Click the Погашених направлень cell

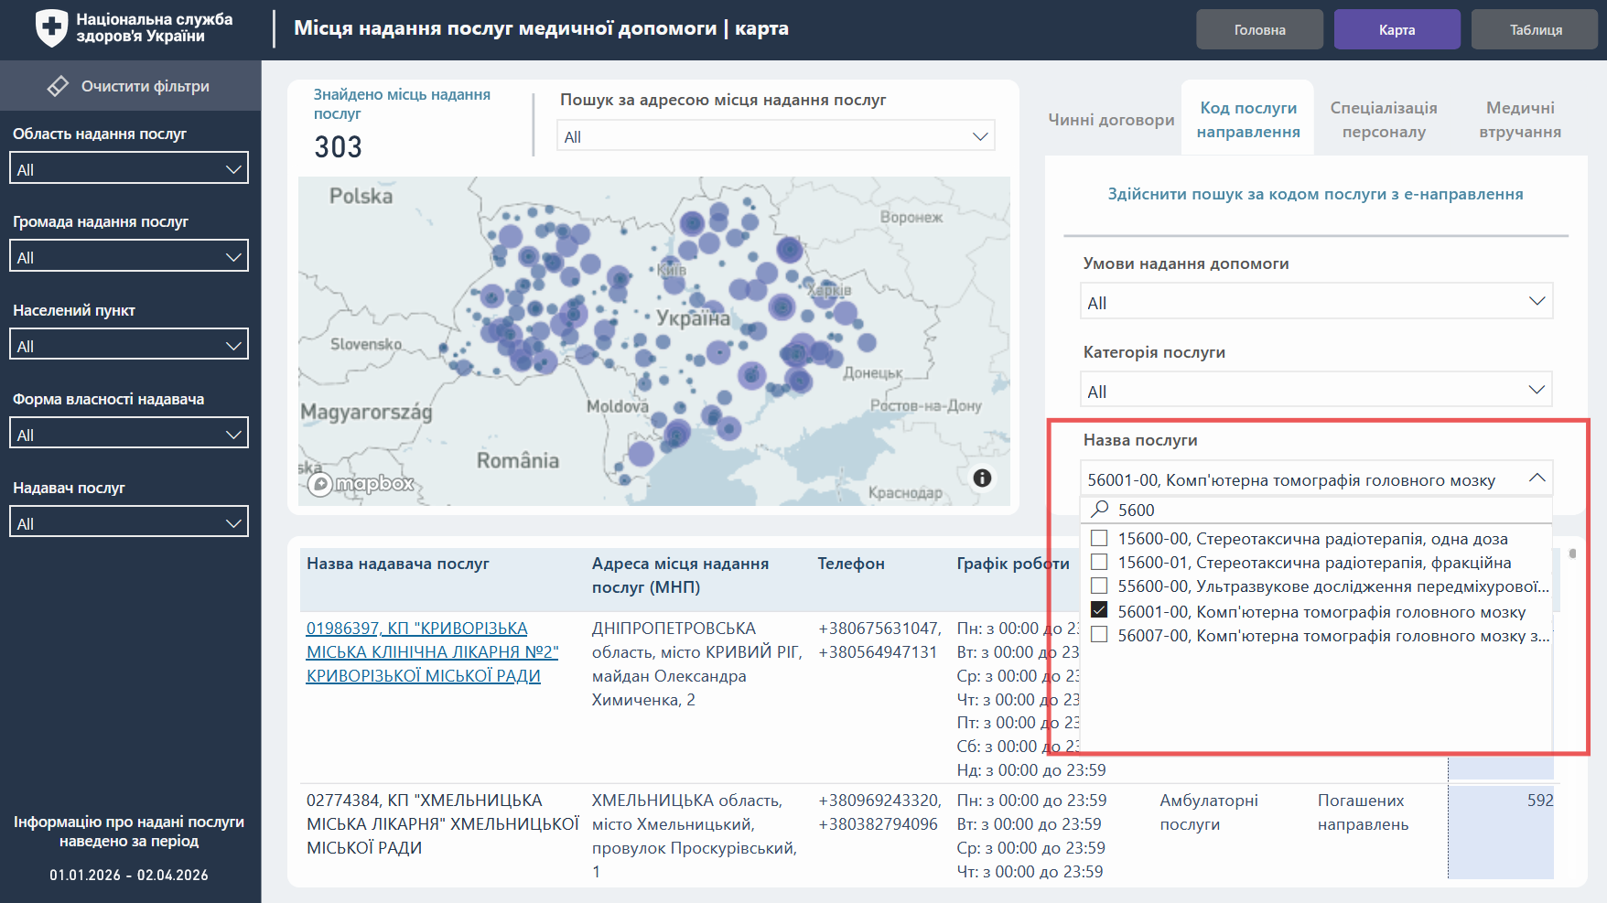click(1363, 812)
